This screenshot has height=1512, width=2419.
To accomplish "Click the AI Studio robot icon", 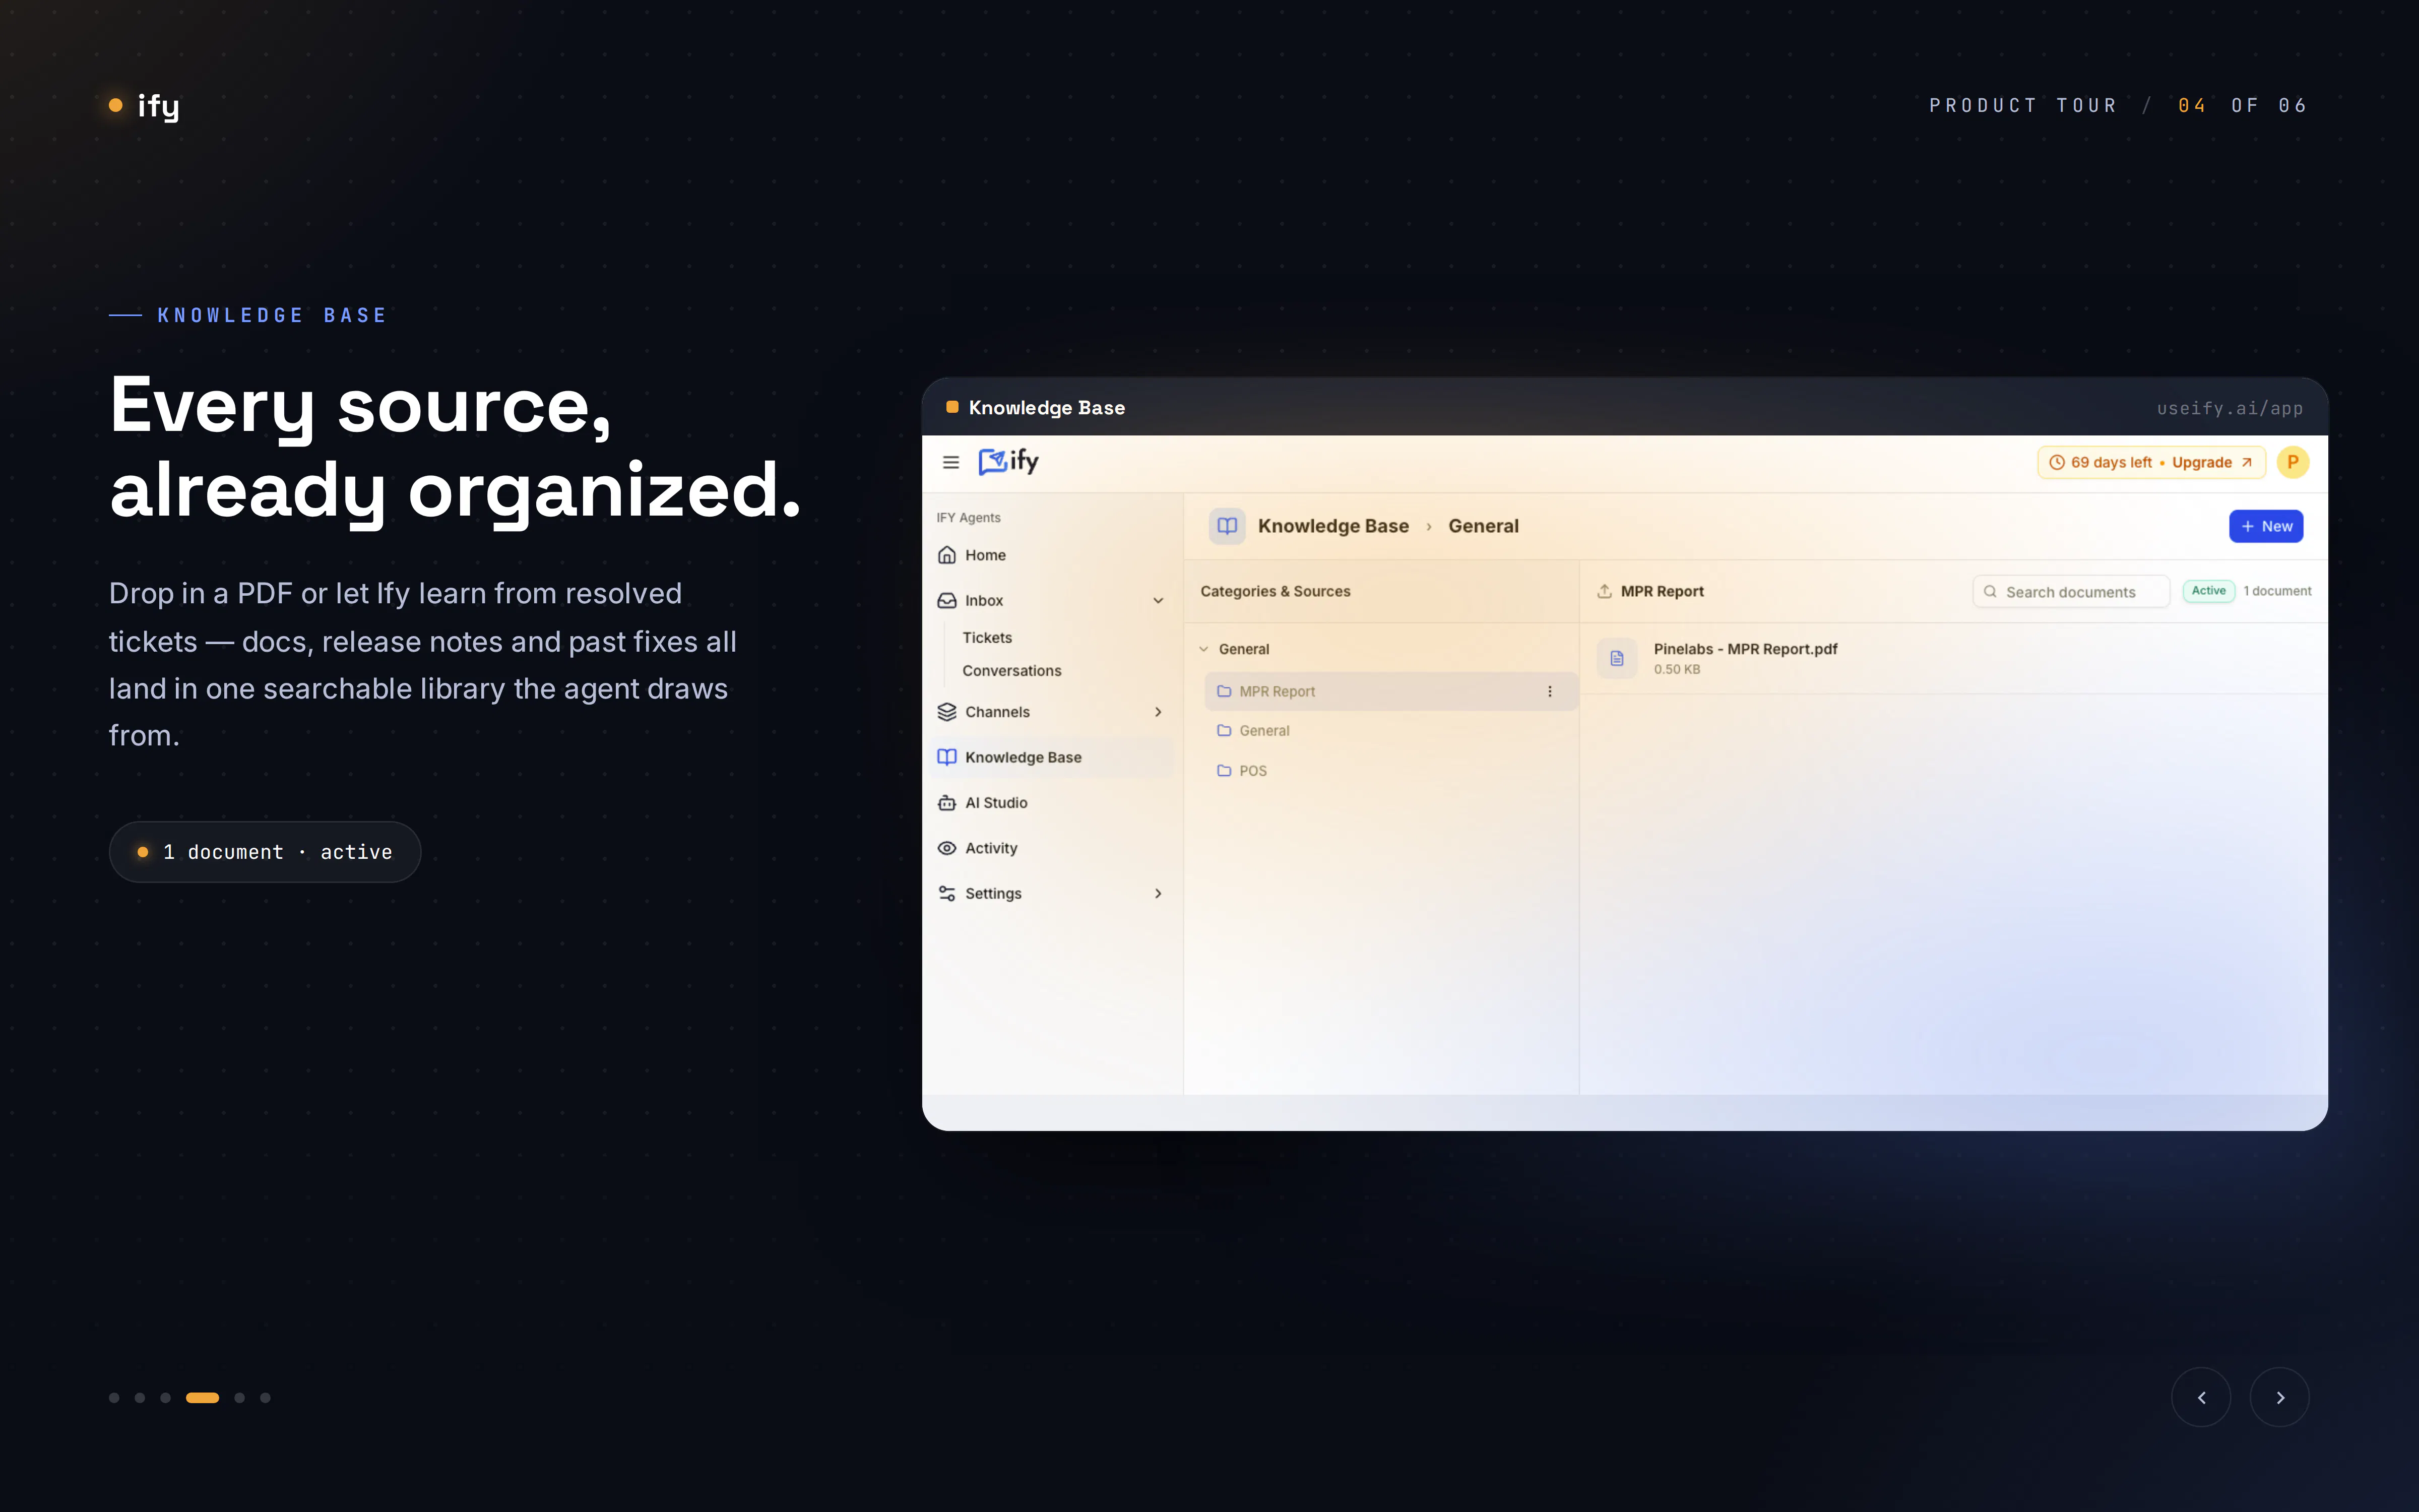I will (946, 803).
